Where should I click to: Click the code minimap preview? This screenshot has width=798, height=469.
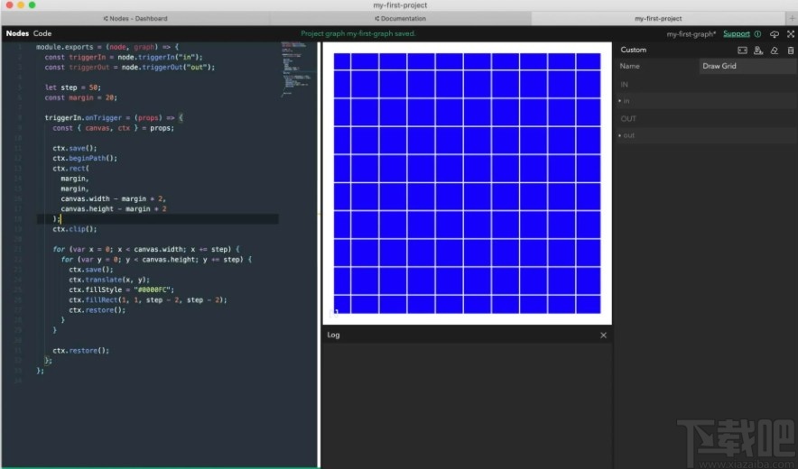point(298,69)
